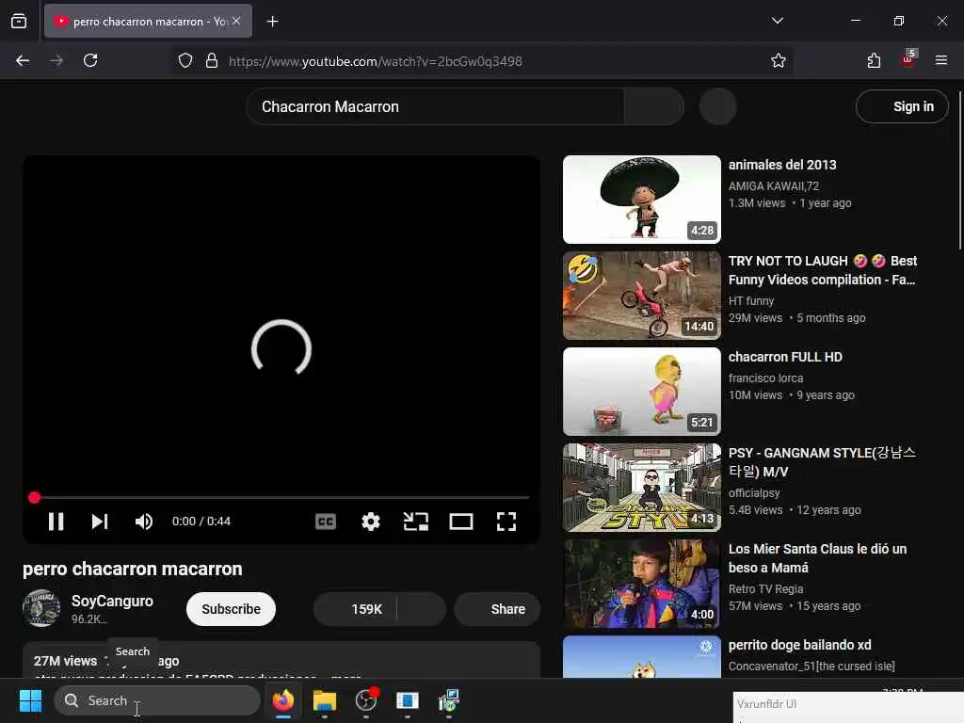The image size is (964, 723).
Task: Open perrito doge bailando xd title
Action: point(800,645)
